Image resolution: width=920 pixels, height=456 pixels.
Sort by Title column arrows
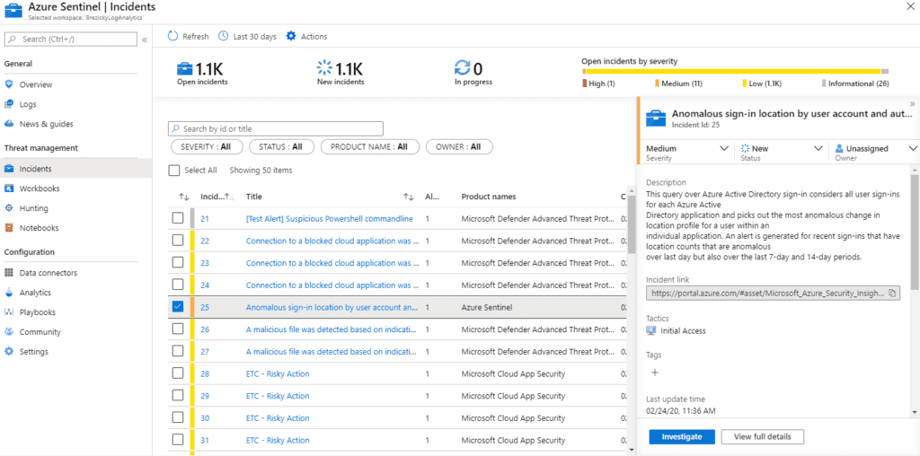[409, 197]
